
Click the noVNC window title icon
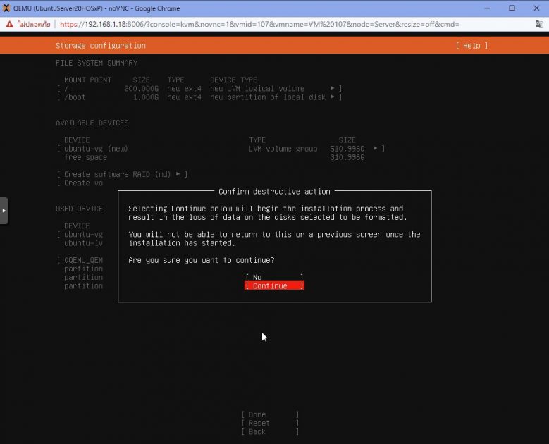(6, 8)
